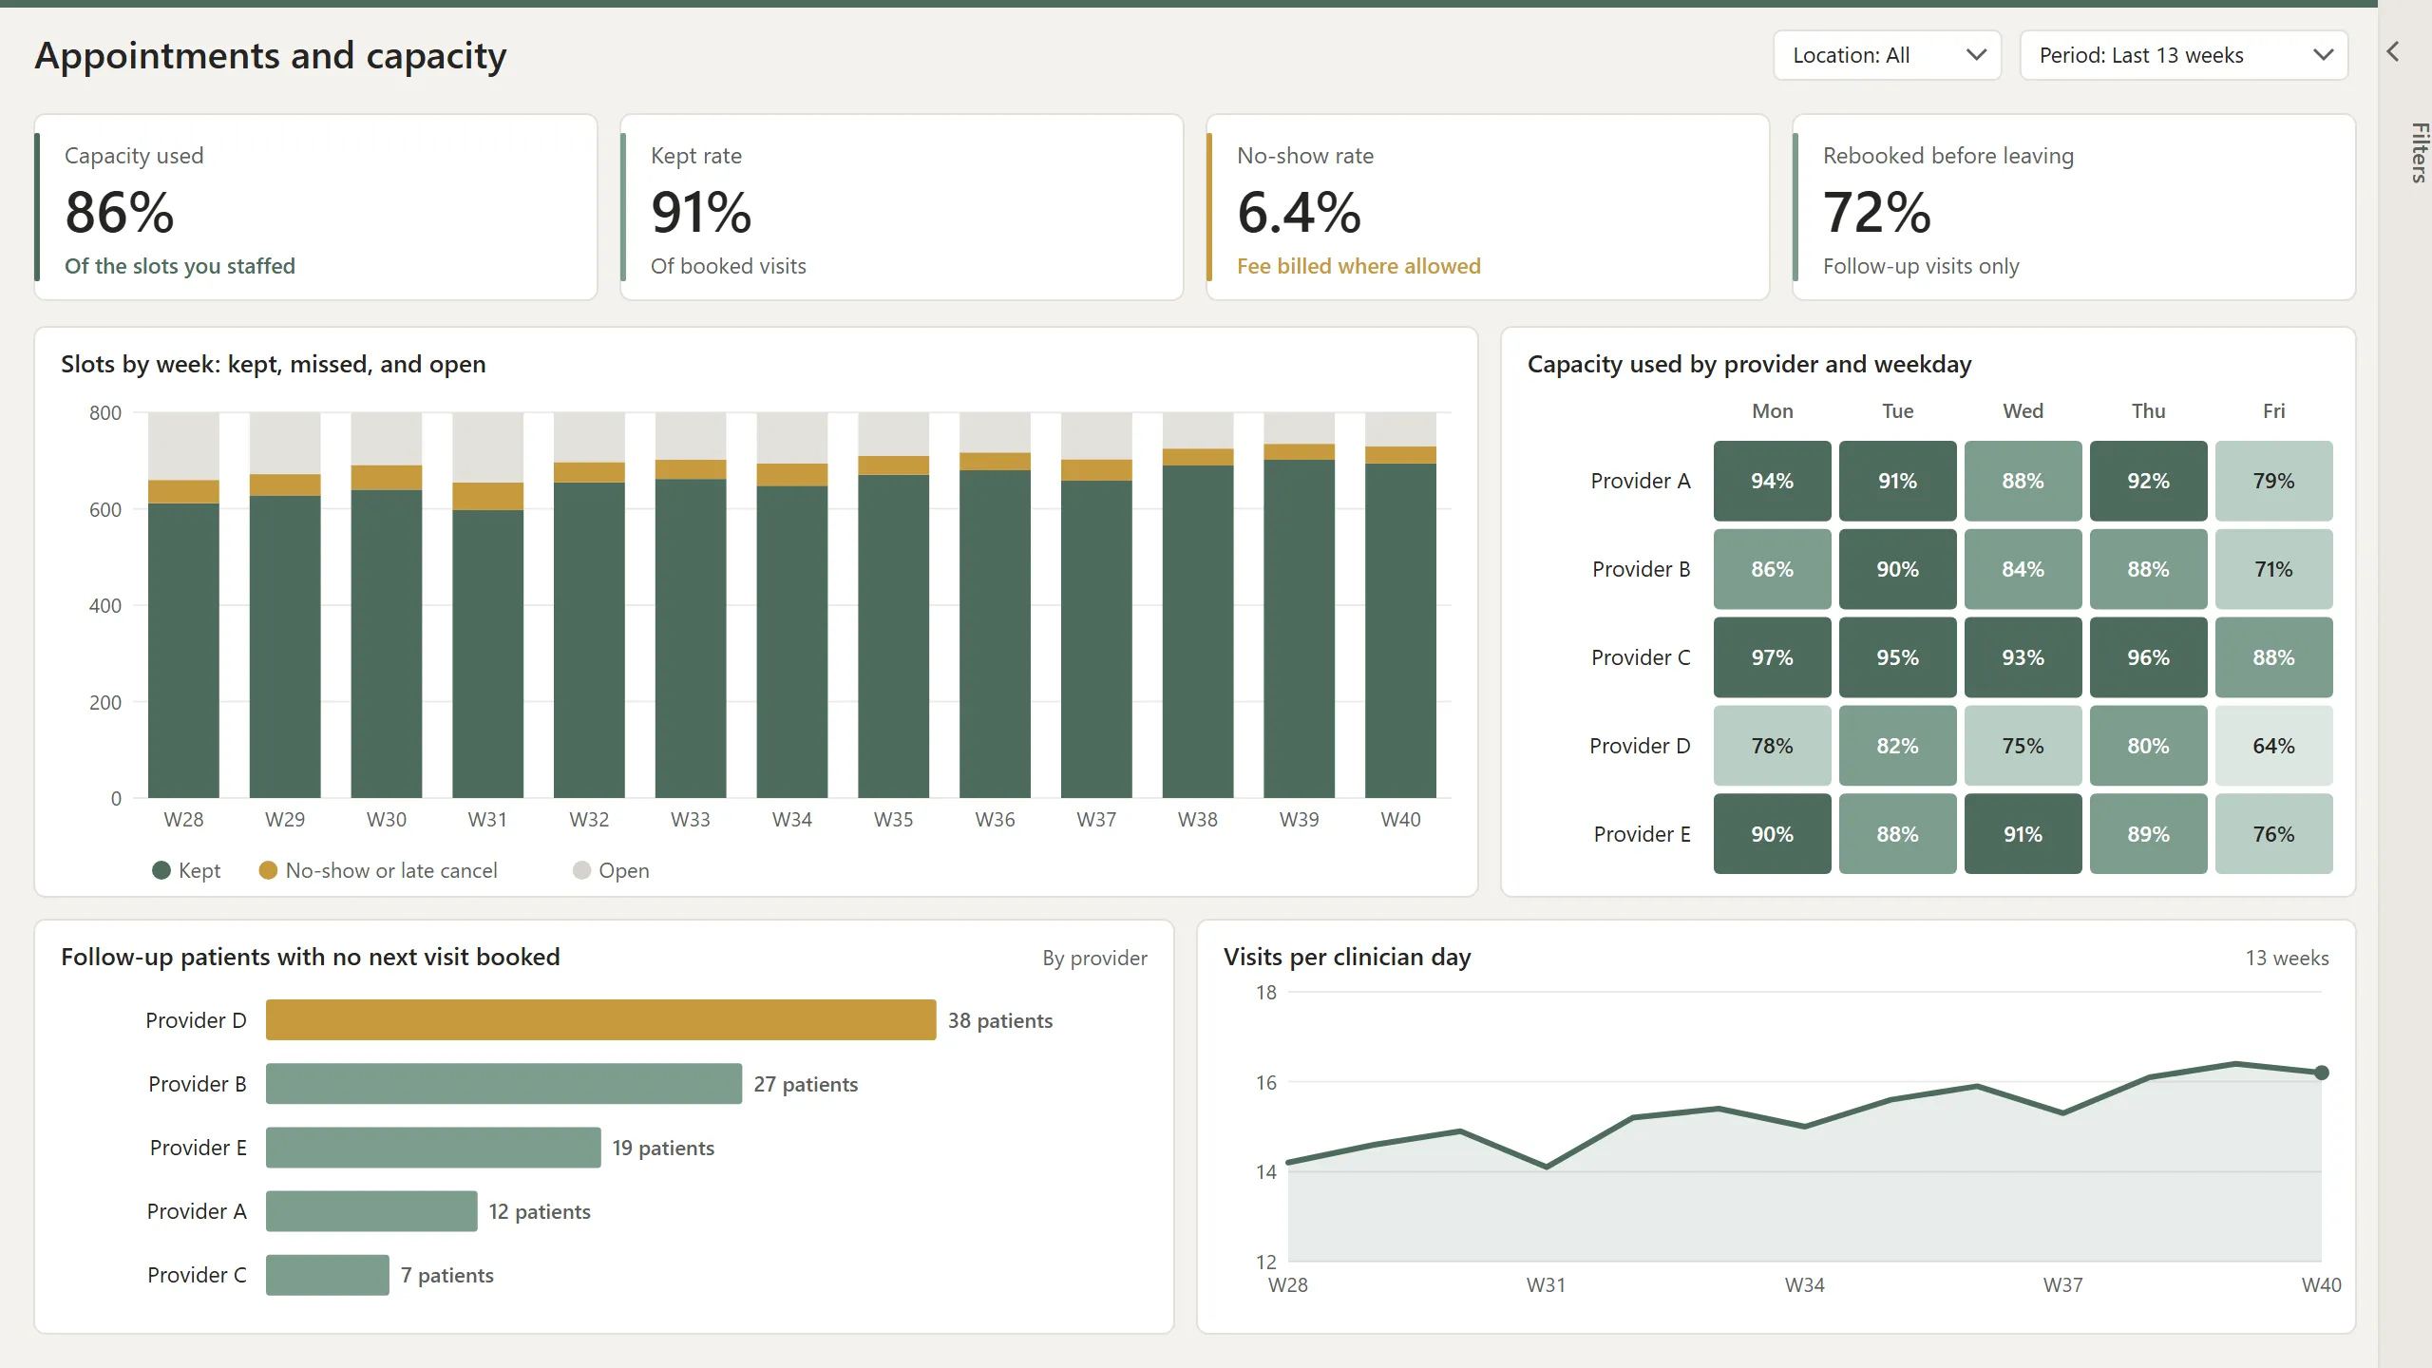
Task: Click the Fri column header
Action: [x=2273, y=411]
